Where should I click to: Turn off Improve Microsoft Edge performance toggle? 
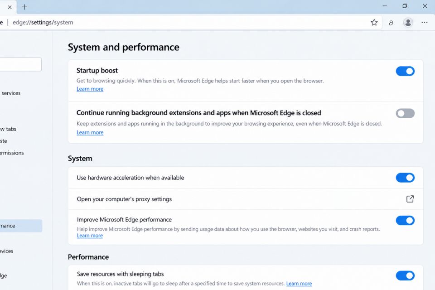405,220
